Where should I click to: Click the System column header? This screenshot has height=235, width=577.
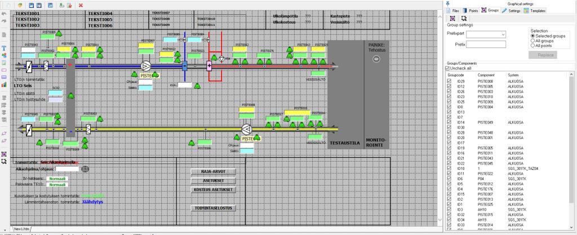tap(513, 75)
